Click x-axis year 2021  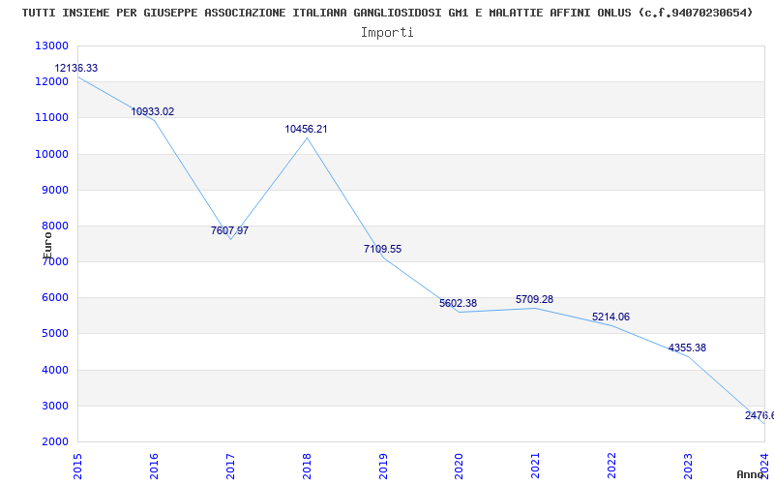[x=536, y=466]
